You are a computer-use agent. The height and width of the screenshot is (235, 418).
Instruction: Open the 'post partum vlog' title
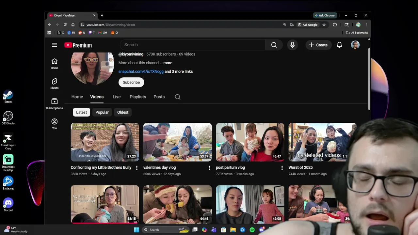coord(230,167)
